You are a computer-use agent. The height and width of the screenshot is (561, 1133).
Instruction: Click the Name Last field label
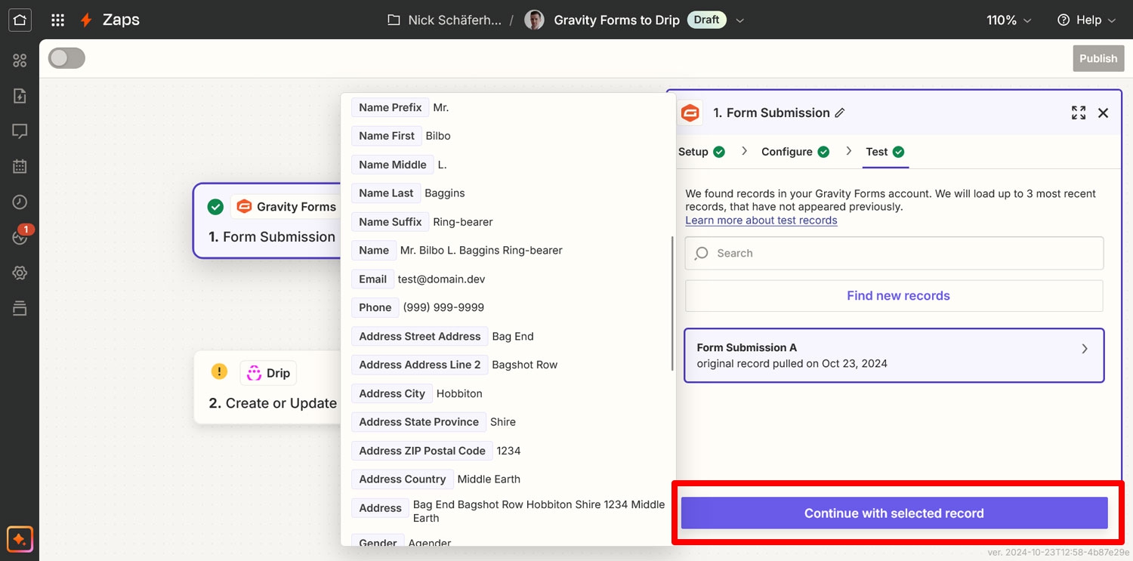(386, 193)
